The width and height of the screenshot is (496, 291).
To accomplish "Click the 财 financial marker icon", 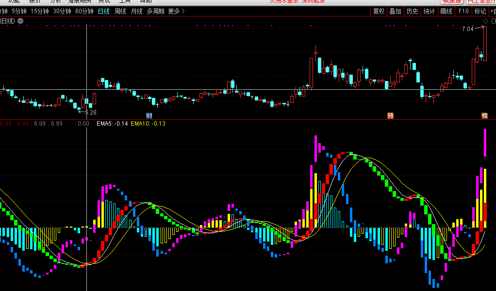I will coord(149,115).
